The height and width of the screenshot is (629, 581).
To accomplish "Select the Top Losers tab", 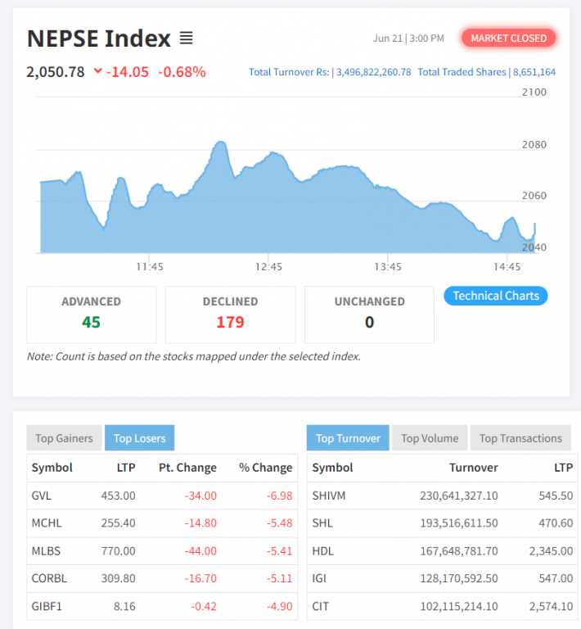I will click(x=139, y=438).
